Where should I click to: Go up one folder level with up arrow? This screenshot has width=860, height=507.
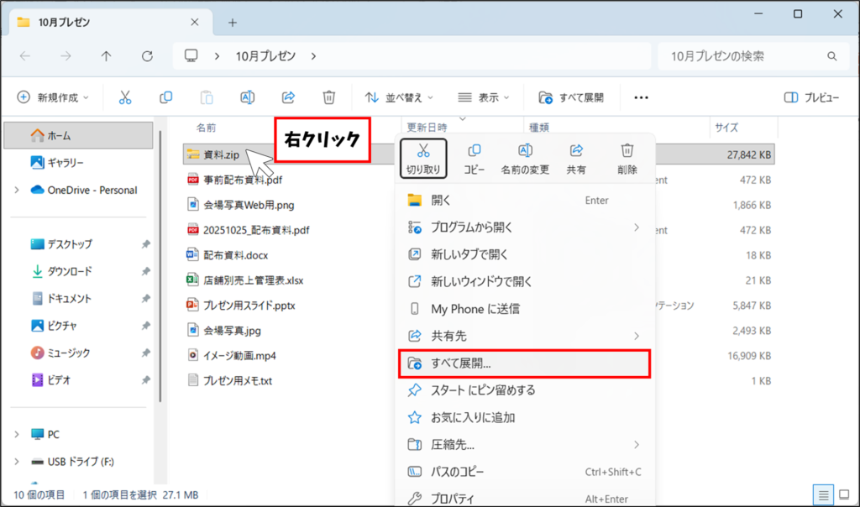[x=106, y=56]
